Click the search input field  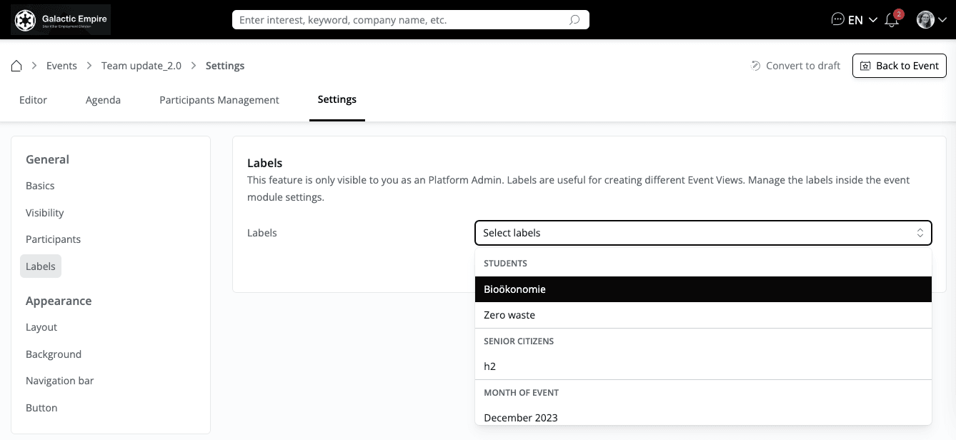pyautogui.click(x=400, y=20)
